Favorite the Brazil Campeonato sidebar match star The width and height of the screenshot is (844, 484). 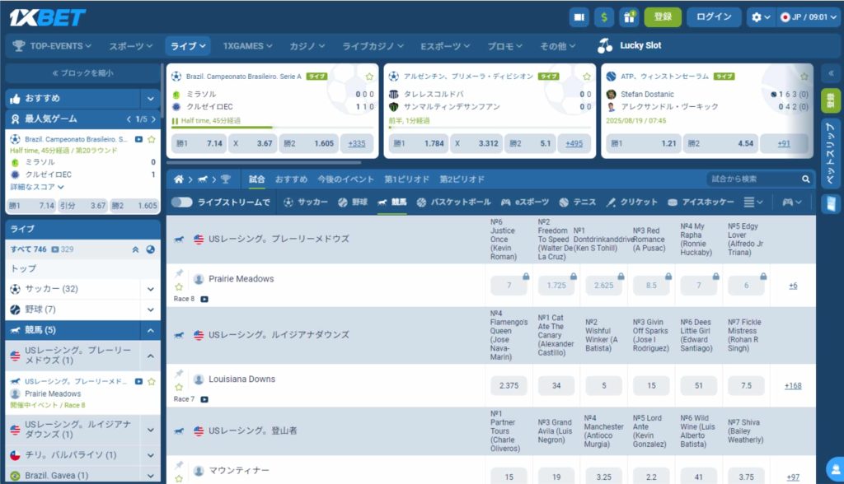point(152,139)
